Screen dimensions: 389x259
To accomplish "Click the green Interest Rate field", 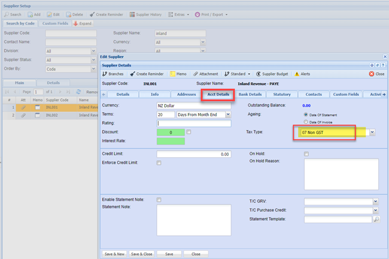I will (x=170, y=141).
